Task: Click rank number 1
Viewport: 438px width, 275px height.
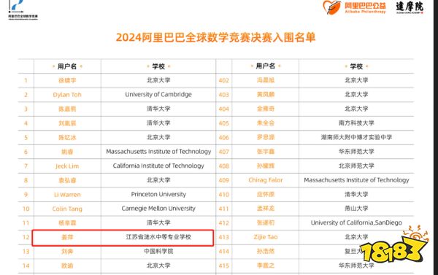Action: (26, 80)
